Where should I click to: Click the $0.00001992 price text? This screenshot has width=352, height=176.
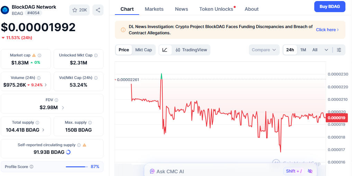[x=38, y=27]
